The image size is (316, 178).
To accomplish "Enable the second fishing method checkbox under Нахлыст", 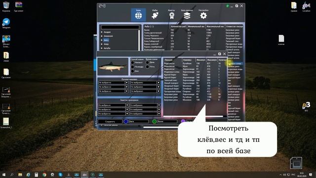I will [x=133, y=67].
